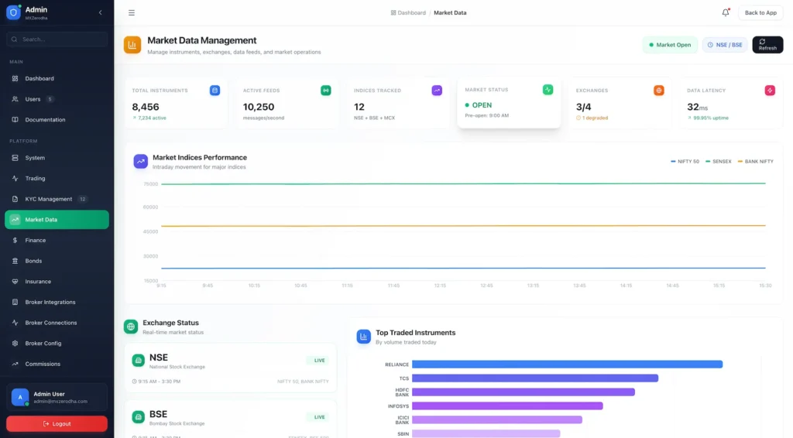Click the Market Status green pulse icon

(548, 90)
